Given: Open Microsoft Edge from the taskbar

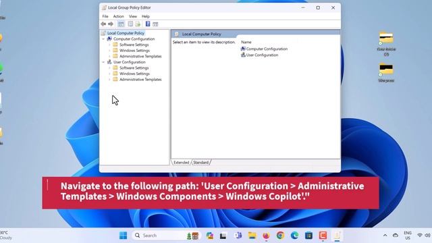Looking at the screenshot, I should click(294, 236).
